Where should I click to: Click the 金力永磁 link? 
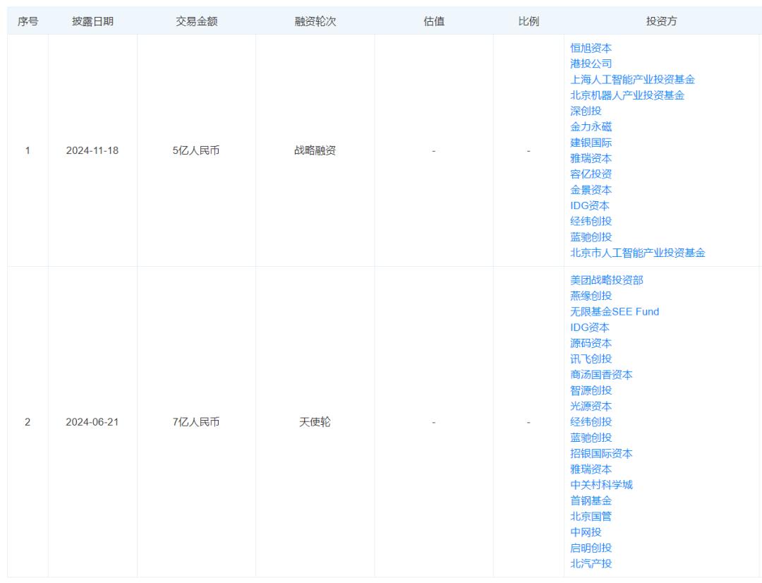[591, 127]
